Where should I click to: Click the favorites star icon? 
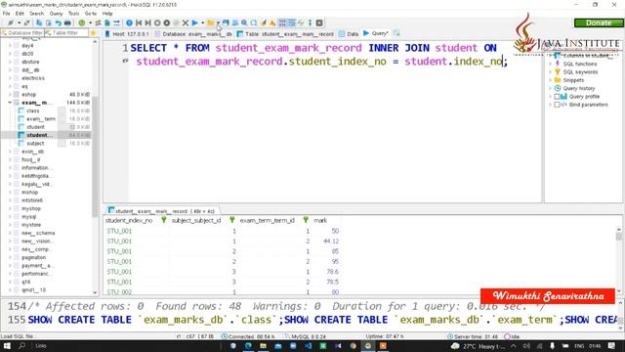pyautogui.click(x=94, y=33)
